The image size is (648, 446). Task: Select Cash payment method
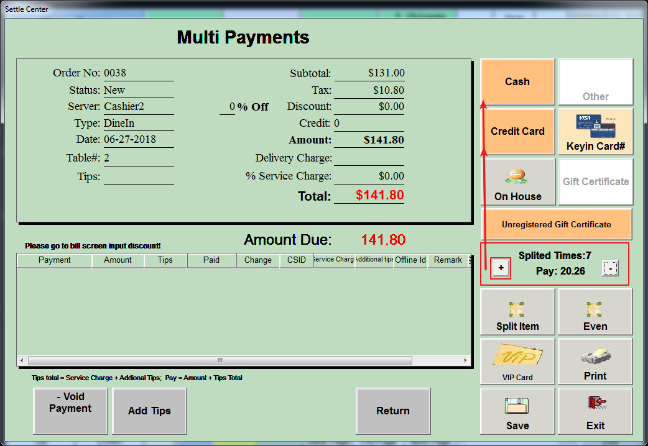pyautogui.click(x=517, y=82)
